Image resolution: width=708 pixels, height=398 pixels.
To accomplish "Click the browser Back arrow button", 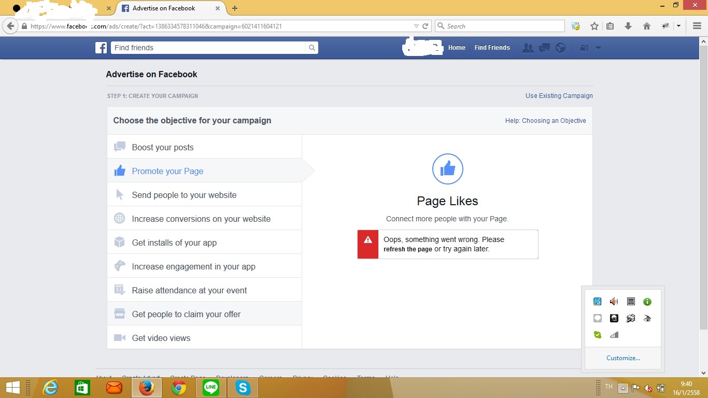I will (10, 26).
